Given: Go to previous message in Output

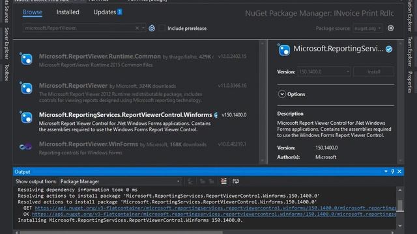Looking at the screenshot, I should coord(203,181).
